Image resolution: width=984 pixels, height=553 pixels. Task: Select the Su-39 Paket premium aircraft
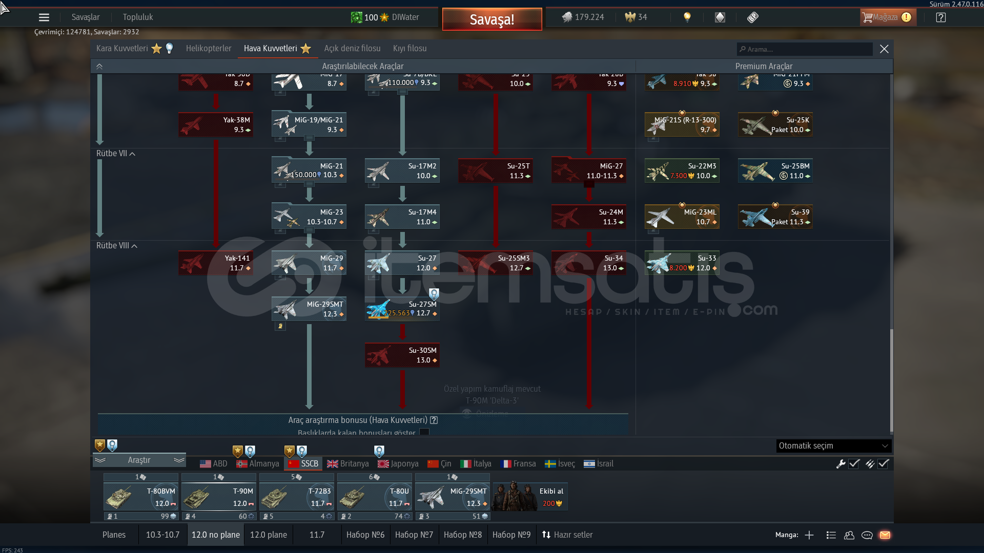point(775,217)
